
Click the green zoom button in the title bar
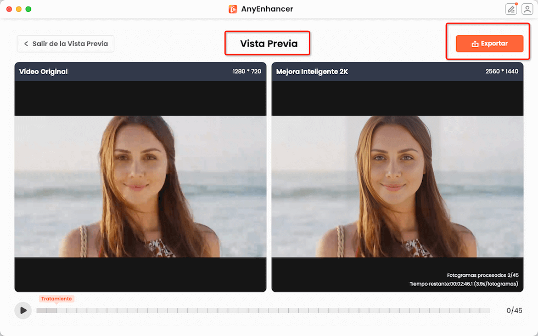pos(29,9)
